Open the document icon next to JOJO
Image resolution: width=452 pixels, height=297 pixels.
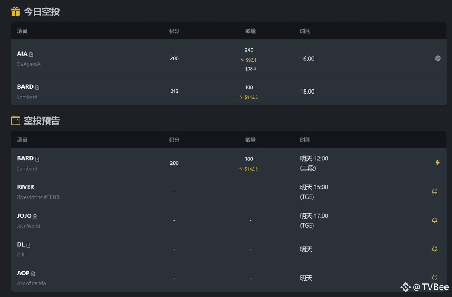tap(35, 216)
